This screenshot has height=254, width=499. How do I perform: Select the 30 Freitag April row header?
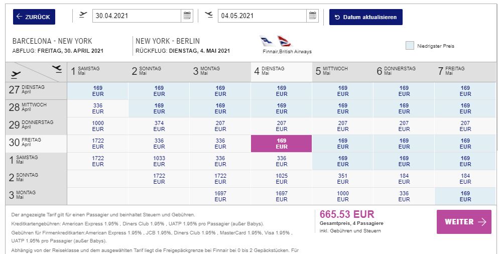tap(36, 144)
